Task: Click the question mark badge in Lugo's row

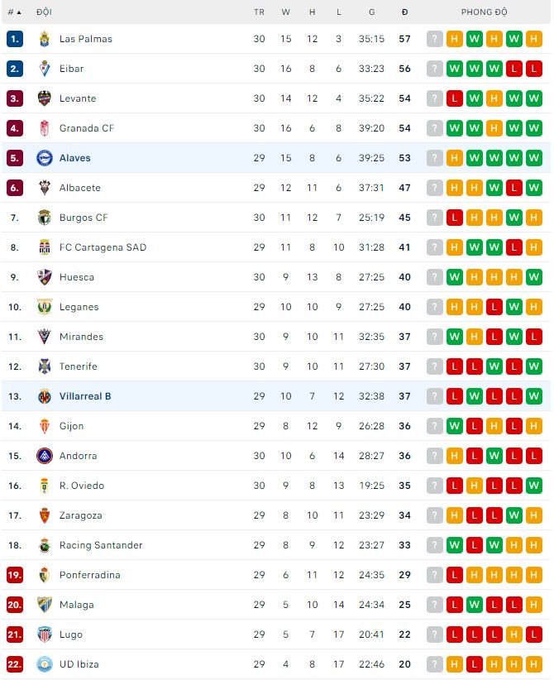Action: pyautogui.click(x=434, y=635)
